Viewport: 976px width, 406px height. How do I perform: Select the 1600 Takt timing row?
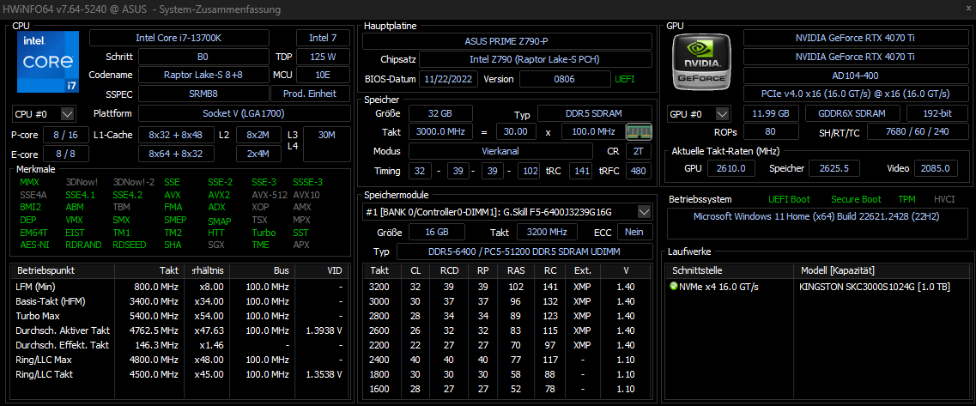(507, 389)
